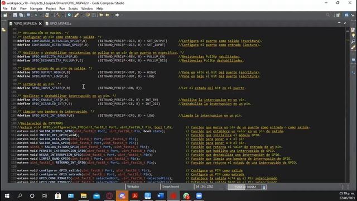
Task: Click the Build hammer icon
Action: click(x=58, y=15)
